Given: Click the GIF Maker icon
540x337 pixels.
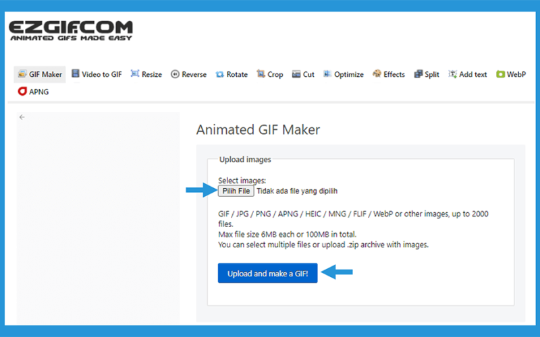Looking at the screenshot, I should pyautogui.click(x=22, y=74).
